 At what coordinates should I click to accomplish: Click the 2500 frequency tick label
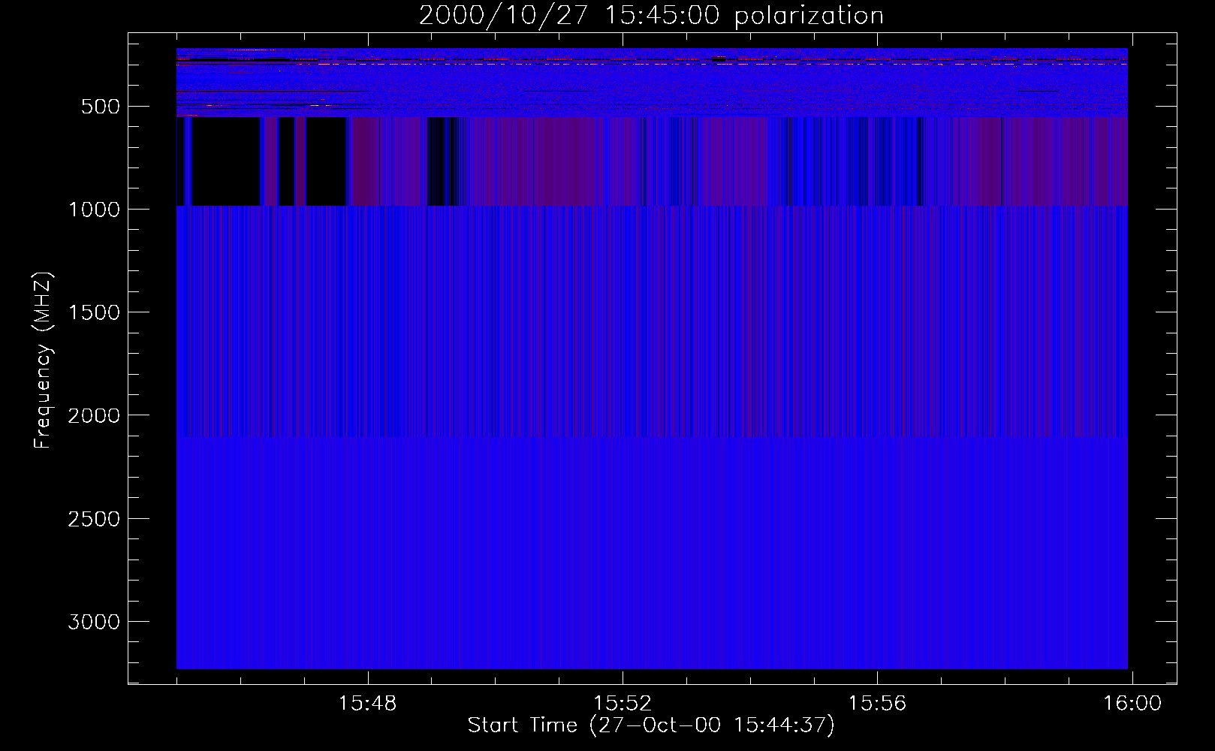click(x=94, y=519)
